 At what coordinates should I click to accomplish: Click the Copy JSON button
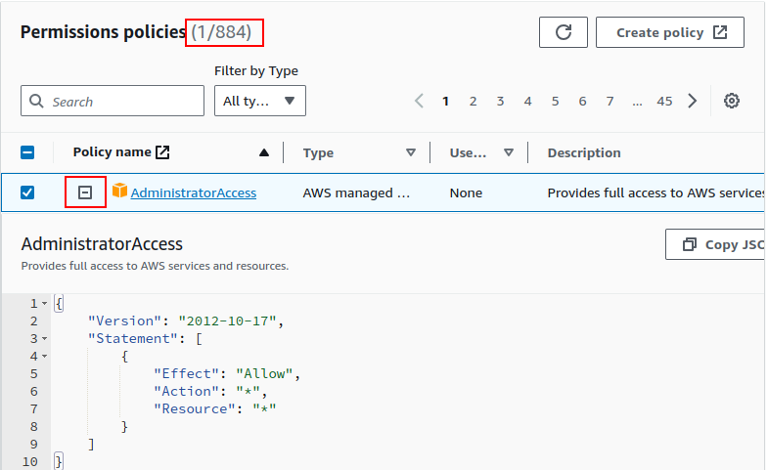coord(716,244)
